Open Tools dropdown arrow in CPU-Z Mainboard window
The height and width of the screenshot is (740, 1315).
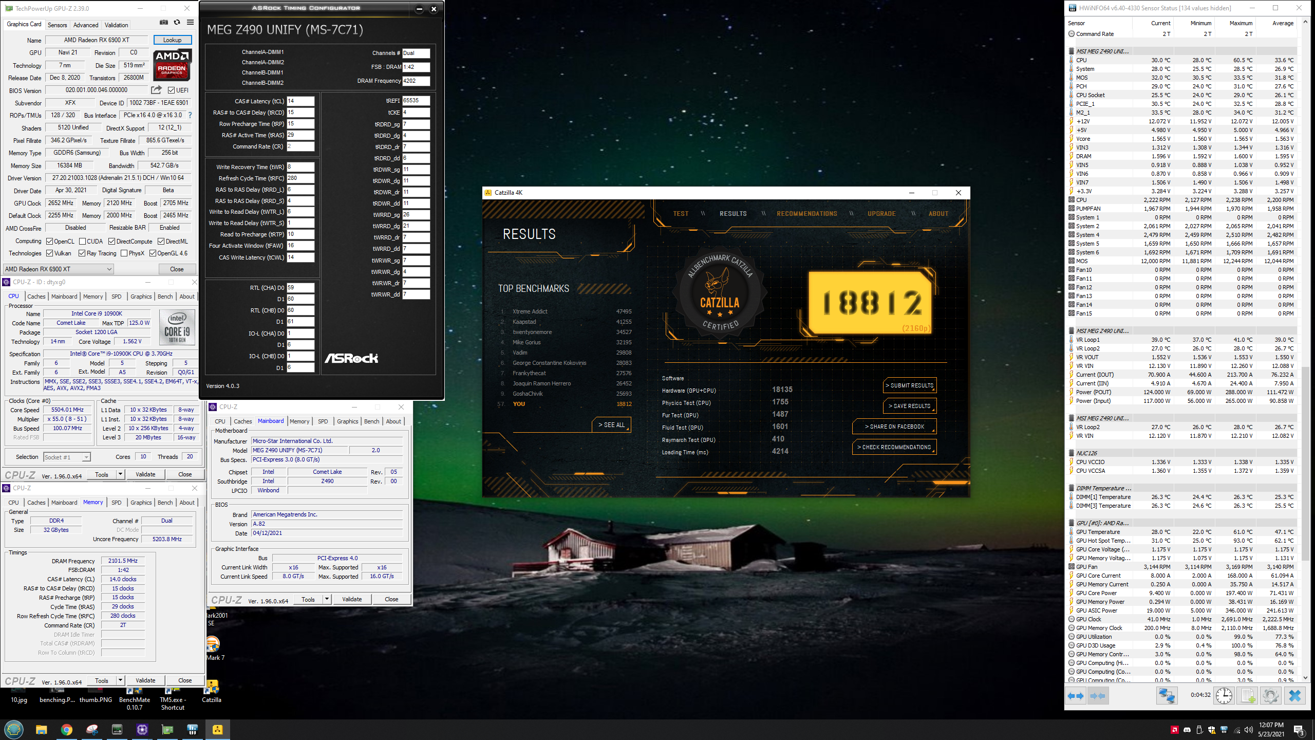(x=327, y=599)
